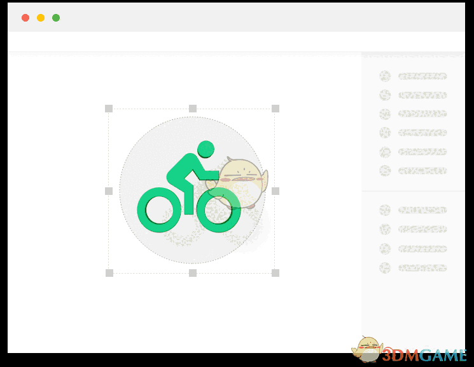Select the third placeholder row in upper sidebar group
Screen dimensions: 474x367
[413, 114]
